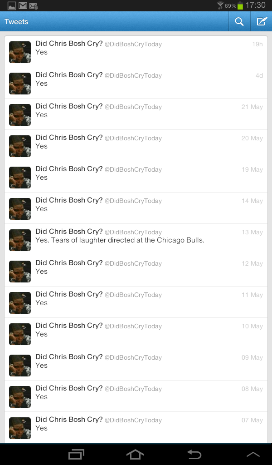Screen dimensions: 272x465
Task: Open the compose new tweet icon
Action: (262, 22)
